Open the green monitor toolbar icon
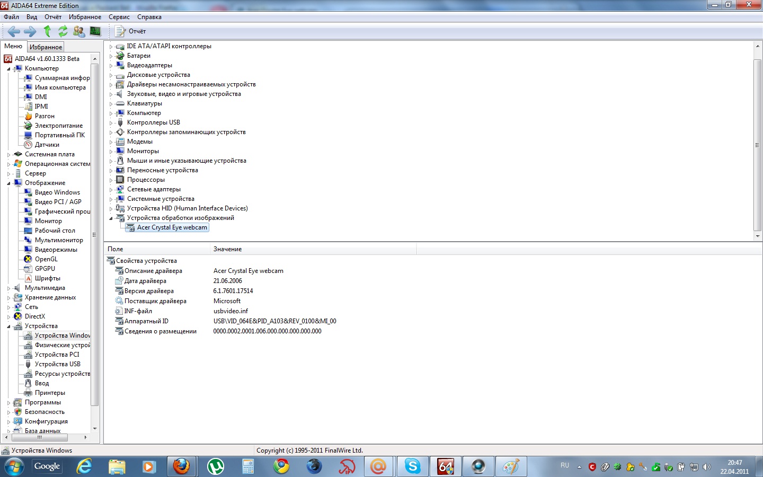This screenshot has height=477, width=763. [95, 31]
